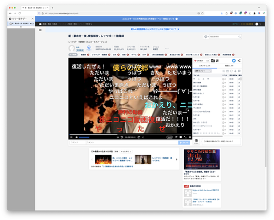Mute the tab in sidebar speaker icon
The image size is (274, 220).
[x=31, y=24]
